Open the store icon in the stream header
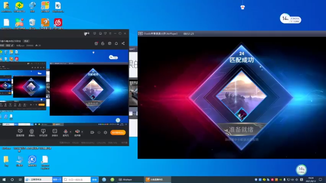 pyautogui.click(x=110, y=44)
